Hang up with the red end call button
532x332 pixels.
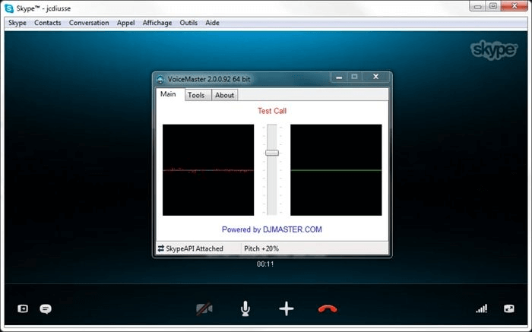pyautogui.click(x=328, y=308)
